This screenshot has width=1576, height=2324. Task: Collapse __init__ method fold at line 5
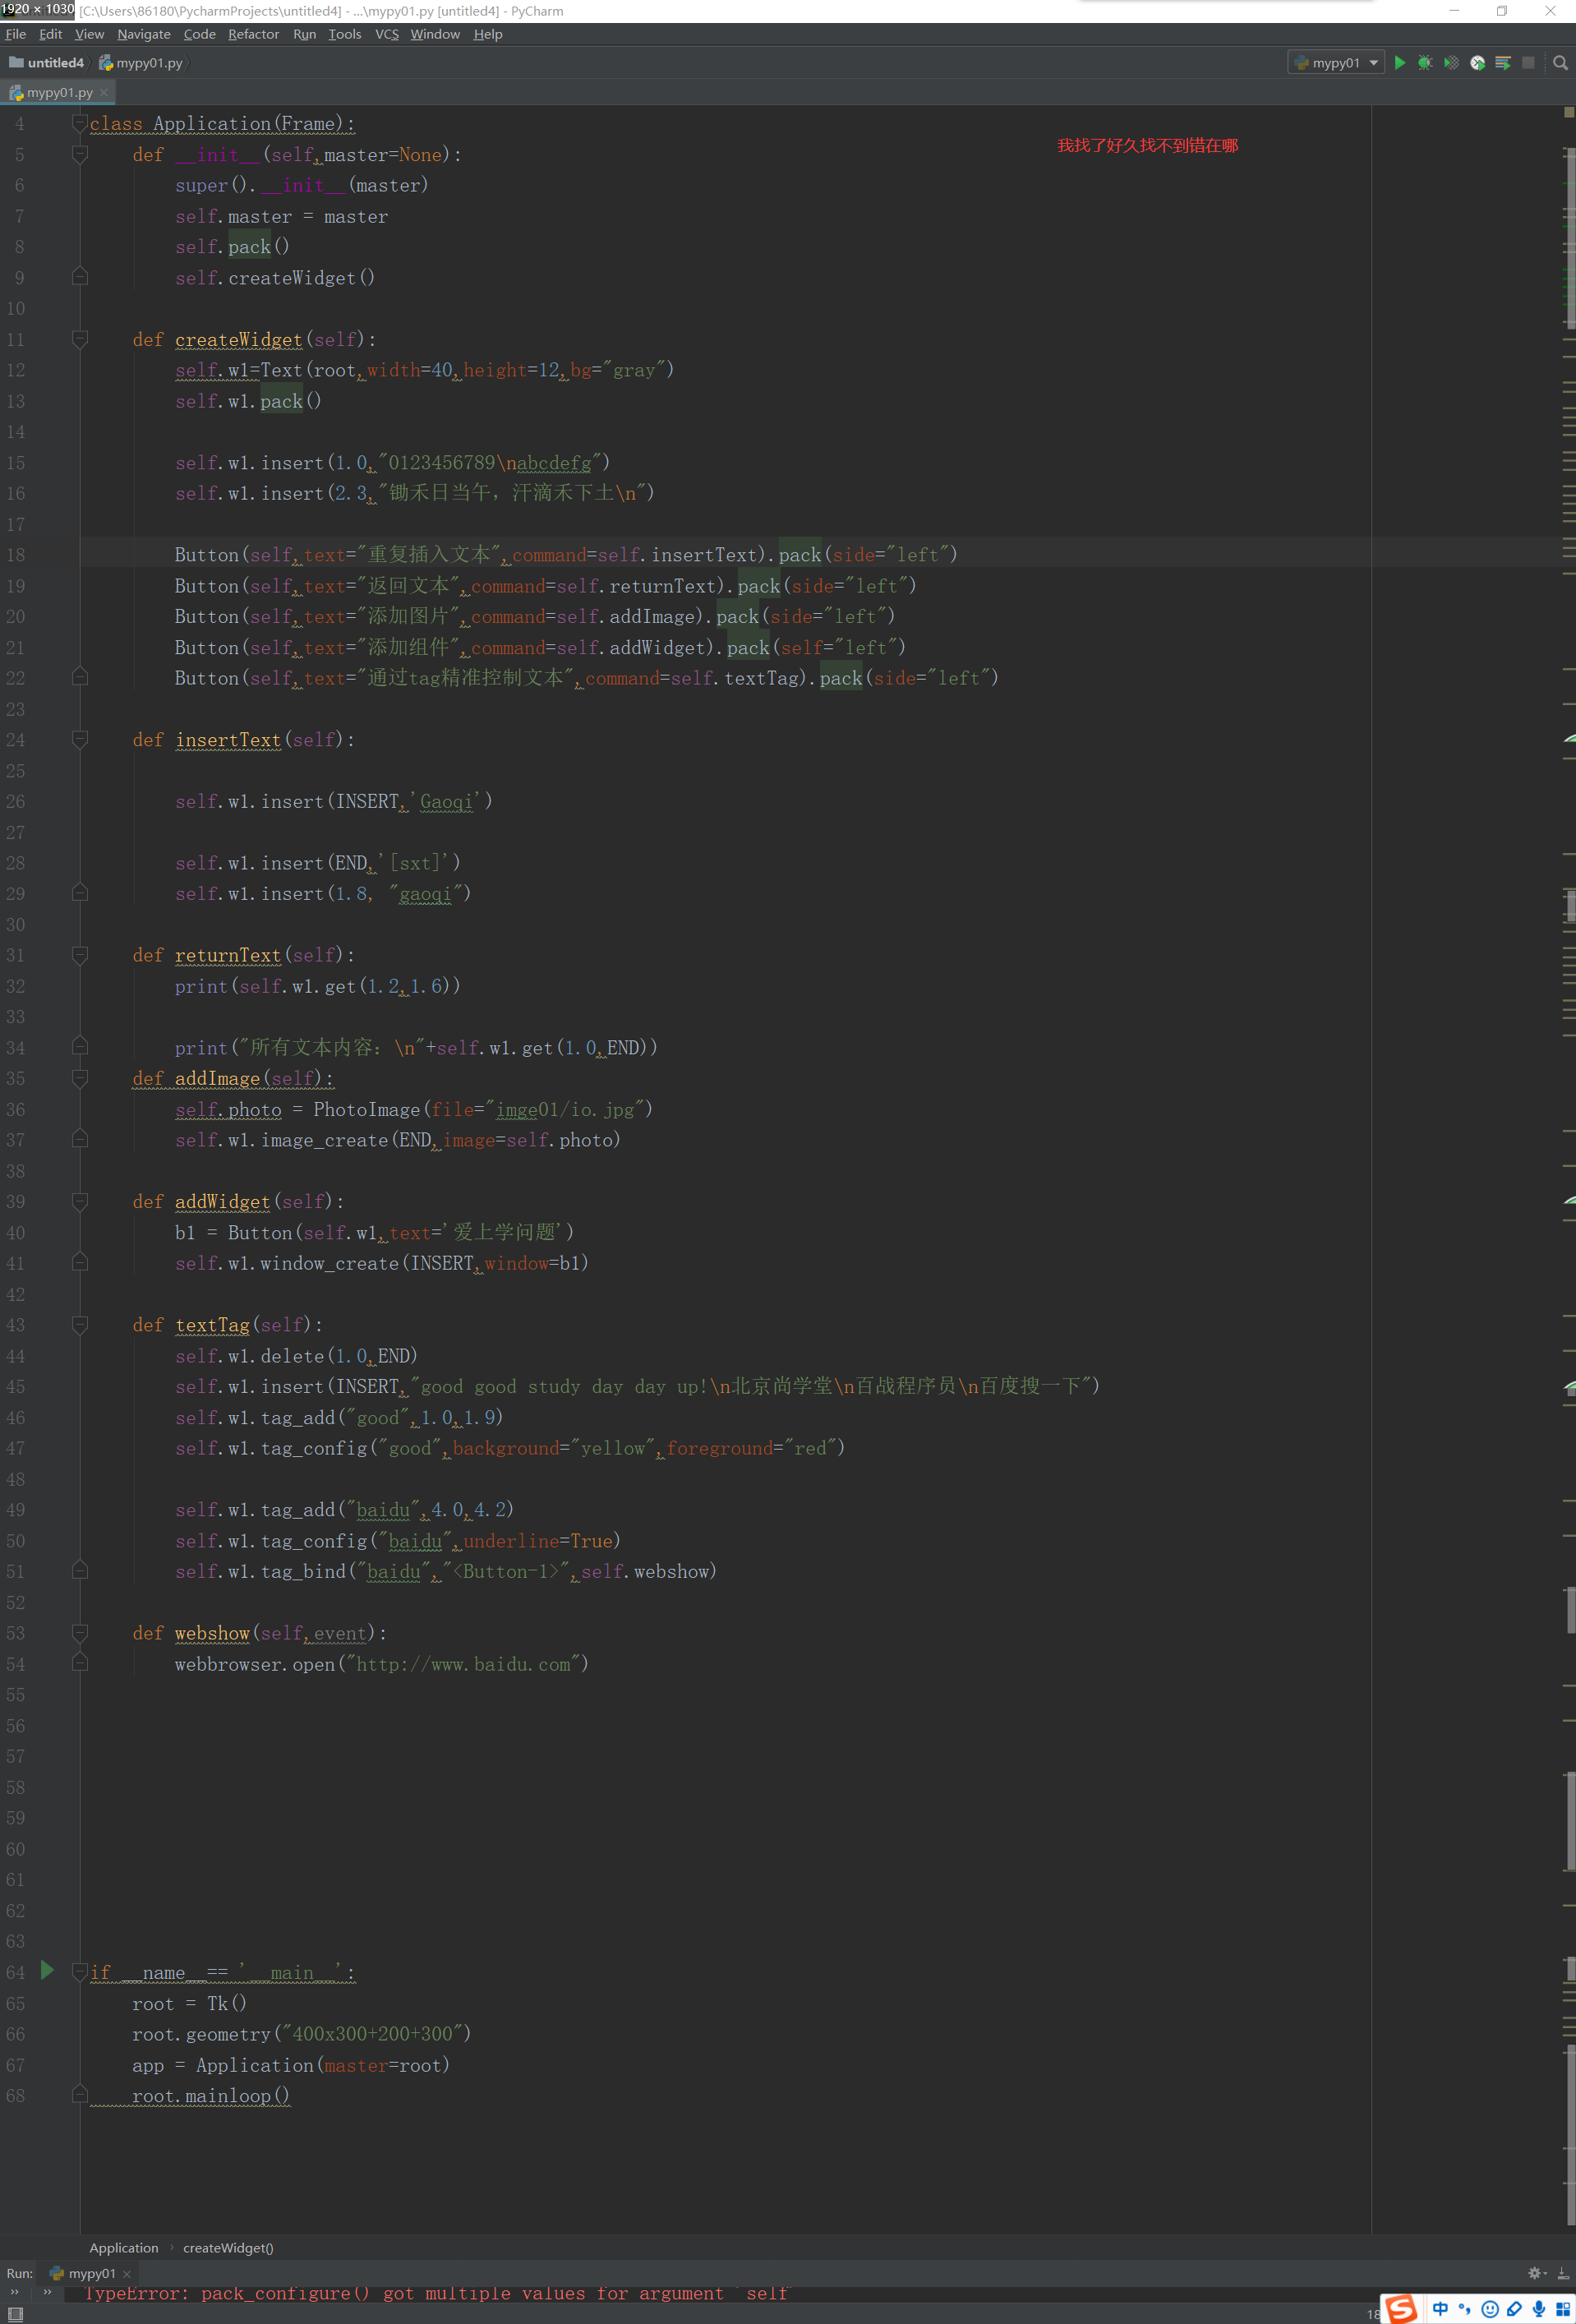tap(80, 154)
